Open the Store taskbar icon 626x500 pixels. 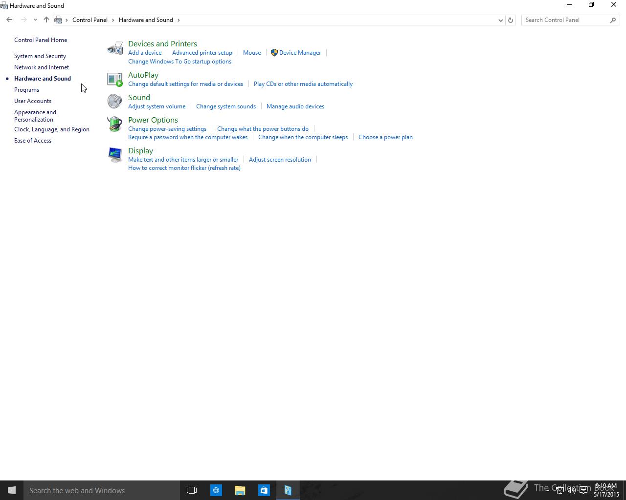pos(264,490)
